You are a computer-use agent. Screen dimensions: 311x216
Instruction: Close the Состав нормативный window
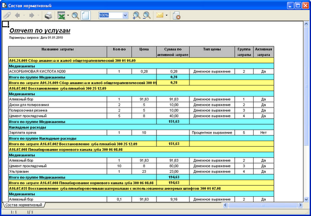click(x=305, y=6)
